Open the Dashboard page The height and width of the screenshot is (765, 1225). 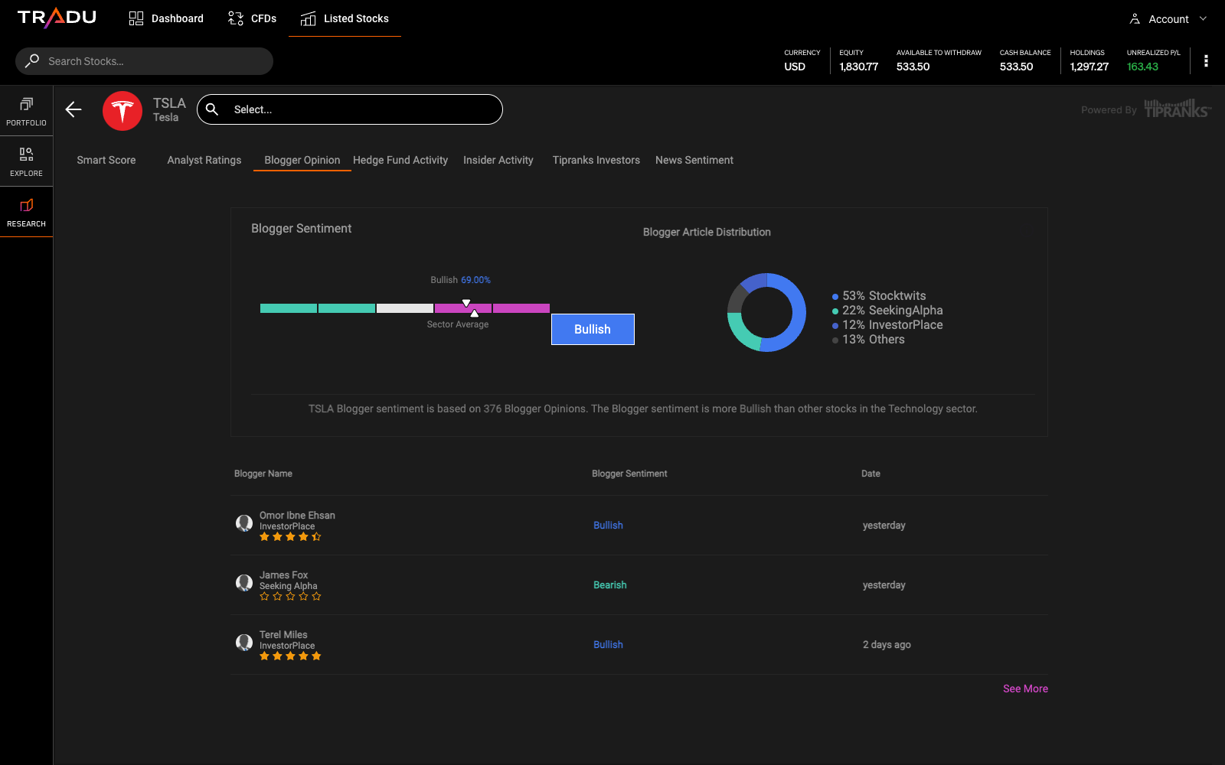pyautogui.click(x=166, y=18)
